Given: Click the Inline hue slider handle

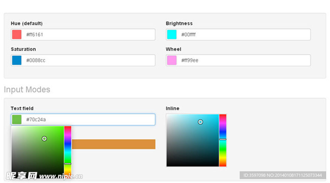Looking at the screenshot, I should coord(222,139).
